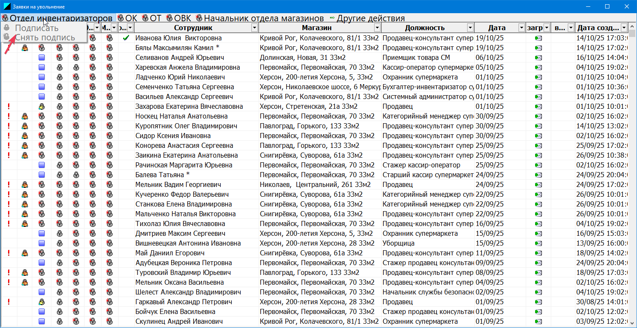This screenshot has width=637, height=328.
Task: Open the Сотрудник column filter dropdown
Action: 254,28
